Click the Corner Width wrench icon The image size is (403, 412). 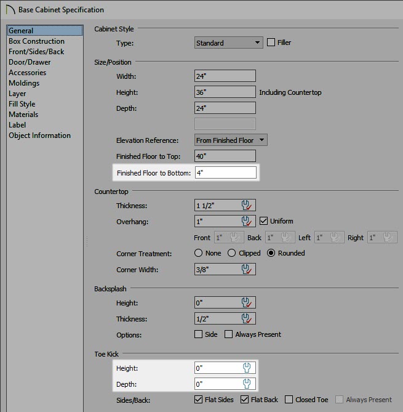pos(247,269)
